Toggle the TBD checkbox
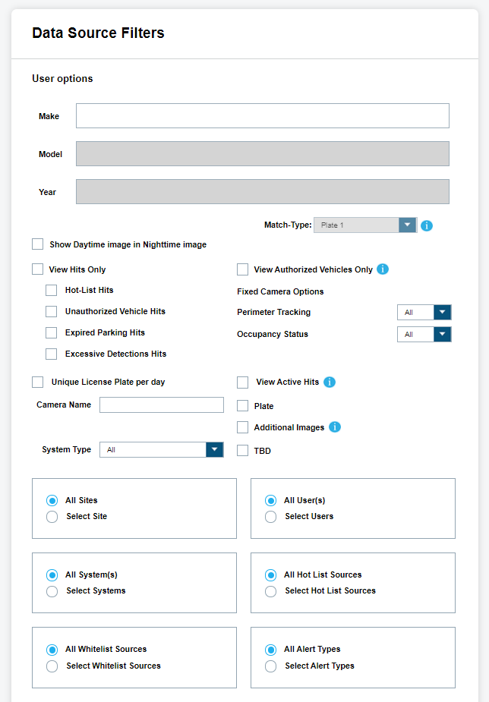The height and width of the screenshot is (702, 489). [x=243, y=451]
